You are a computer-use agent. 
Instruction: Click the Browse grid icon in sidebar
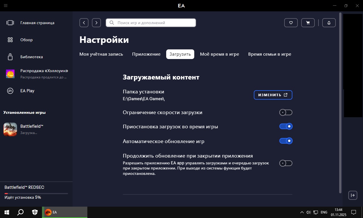(10, 40)
